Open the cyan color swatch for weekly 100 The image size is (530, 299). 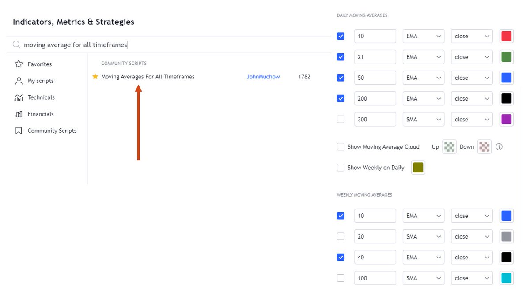(507, 278)
